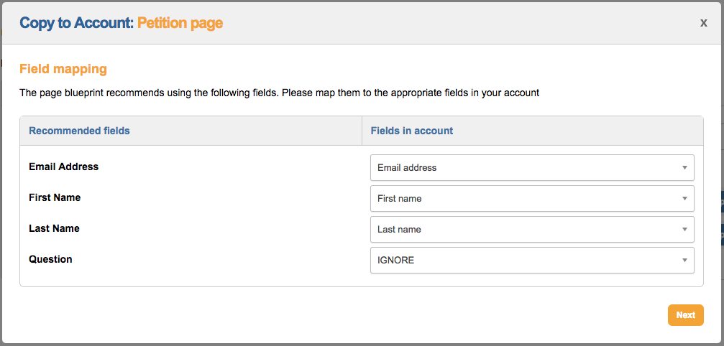724x346 pixels.
Task: Open the IGNORE dropdown for Question
Action: (531, 261)
